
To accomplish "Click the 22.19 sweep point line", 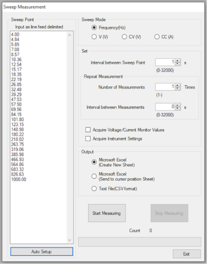I will pos(16,80).
